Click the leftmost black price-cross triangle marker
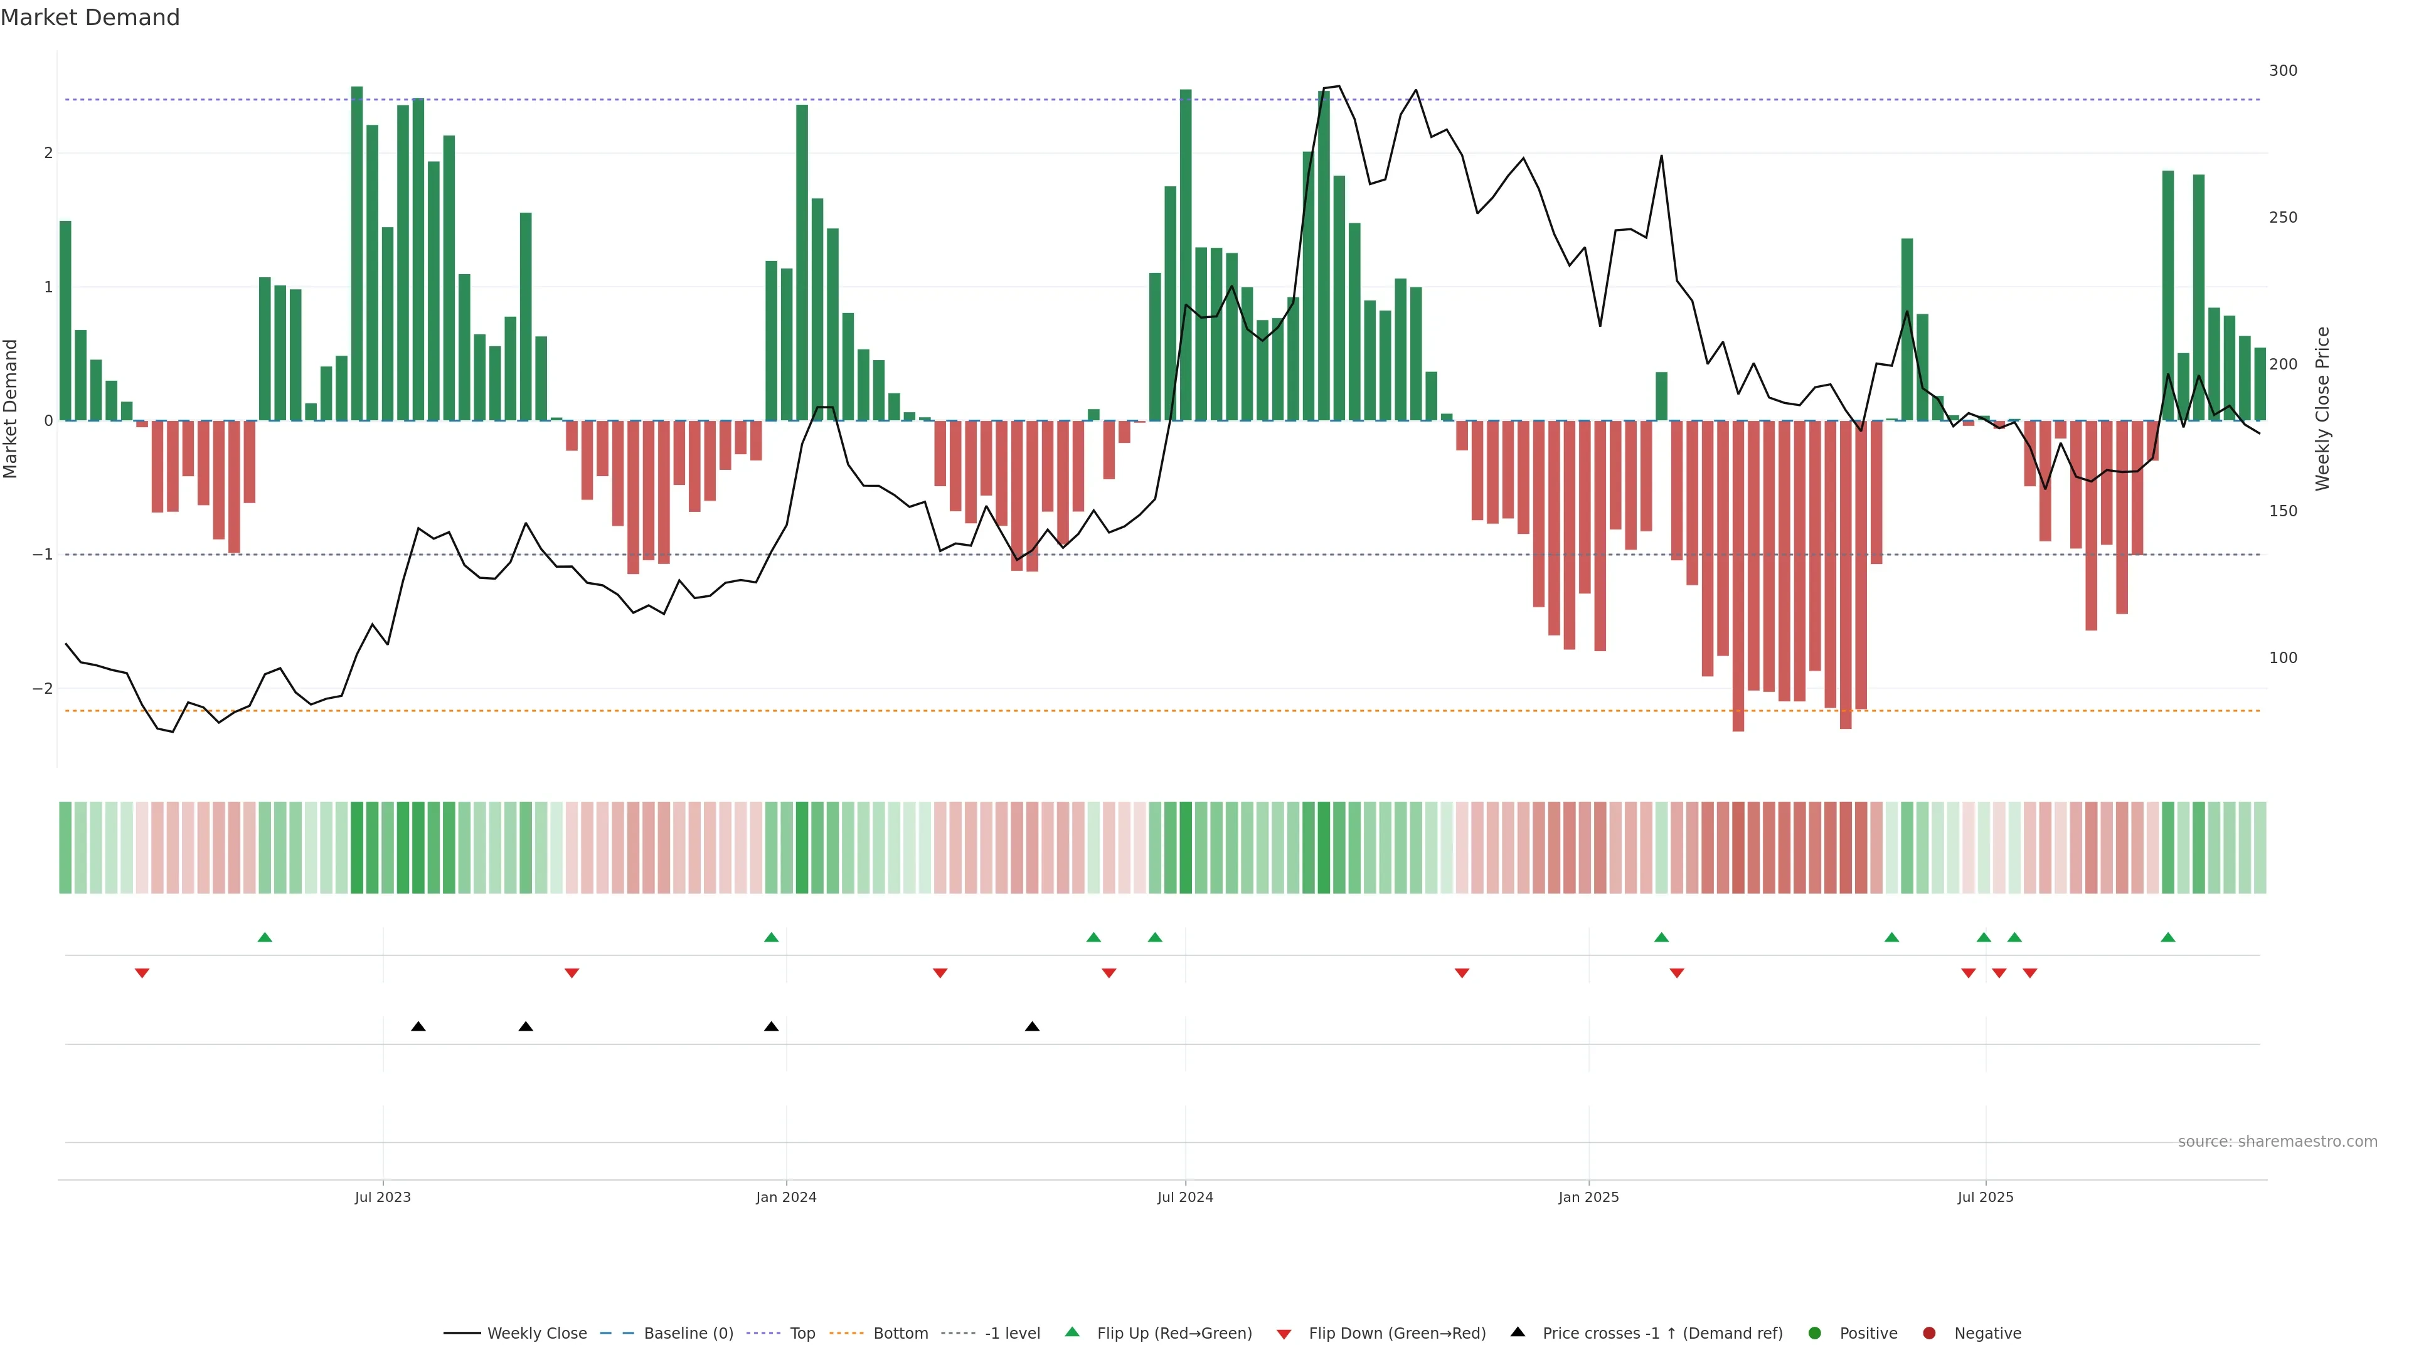The image size is (2409, 1355). [418, 1027]
